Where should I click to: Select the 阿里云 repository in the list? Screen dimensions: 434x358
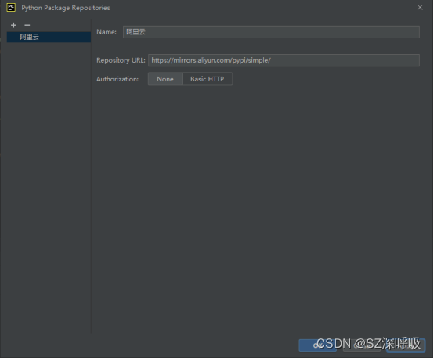click(49, 37)
